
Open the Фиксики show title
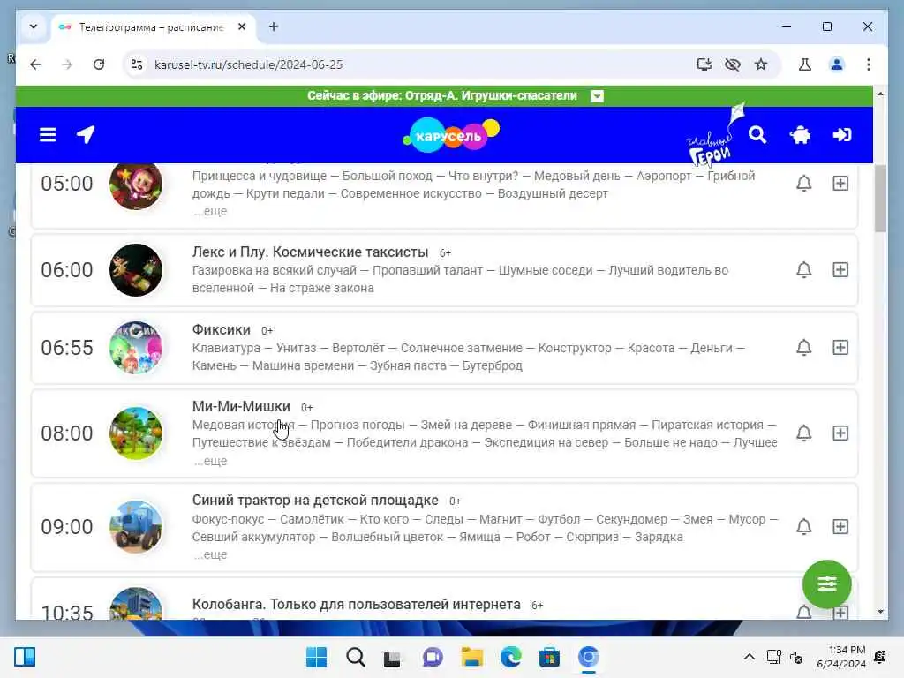coord(222,330)
